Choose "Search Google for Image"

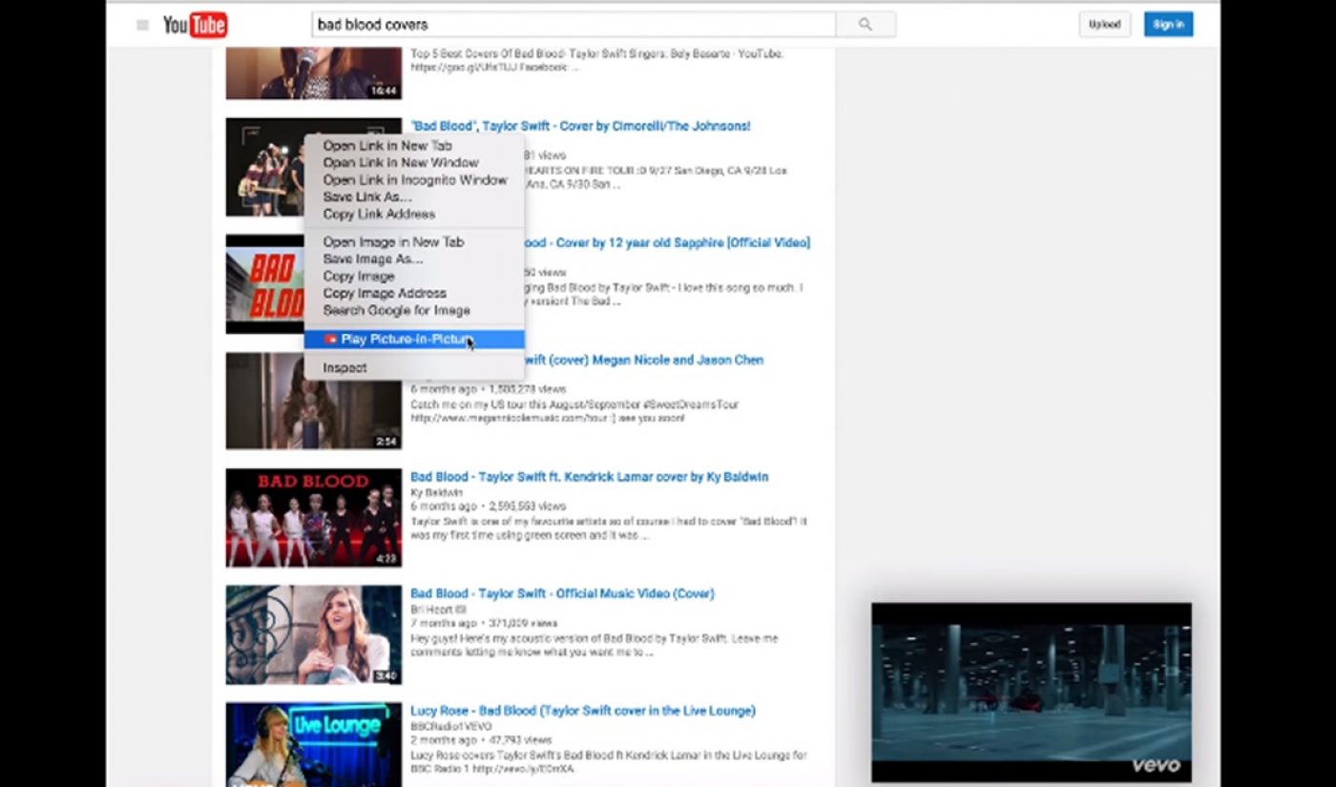point(397,310)
